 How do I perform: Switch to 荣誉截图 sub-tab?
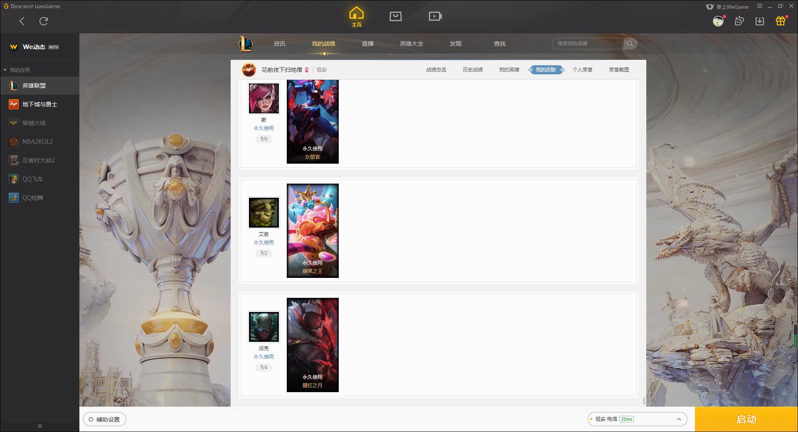pos(619,70)
